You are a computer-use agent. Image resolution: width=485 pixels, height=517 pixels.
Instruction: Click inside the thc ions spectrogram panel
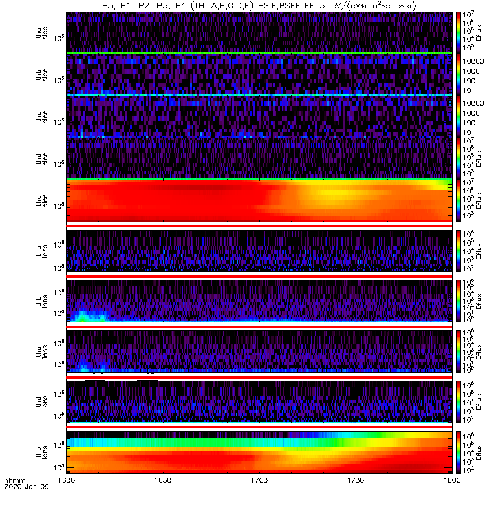tap(259, 352)
